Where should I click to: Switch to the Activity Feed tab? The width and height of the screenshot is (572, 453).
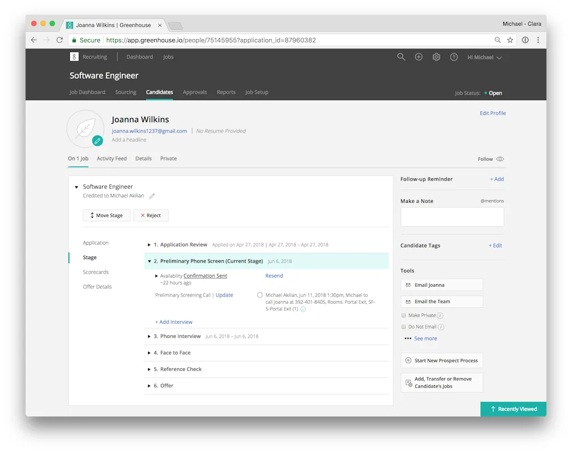(112, 159)
